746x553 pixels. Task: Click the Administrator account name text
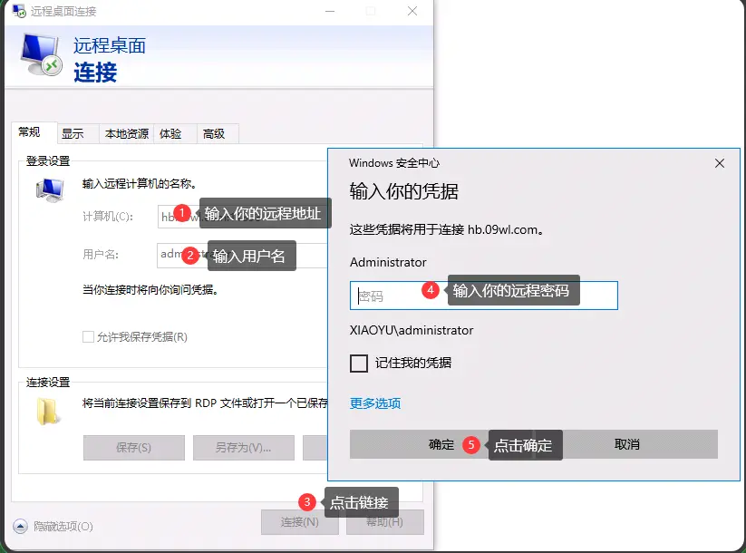pos(388,262)
